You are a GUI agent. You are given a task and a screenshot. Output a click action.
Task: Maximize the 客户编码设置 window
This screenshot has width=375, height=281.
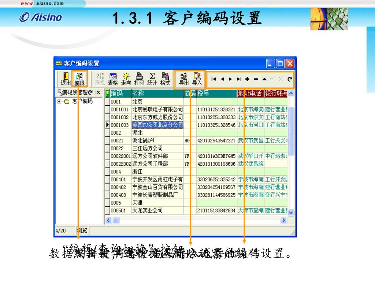tap(280, 64)
